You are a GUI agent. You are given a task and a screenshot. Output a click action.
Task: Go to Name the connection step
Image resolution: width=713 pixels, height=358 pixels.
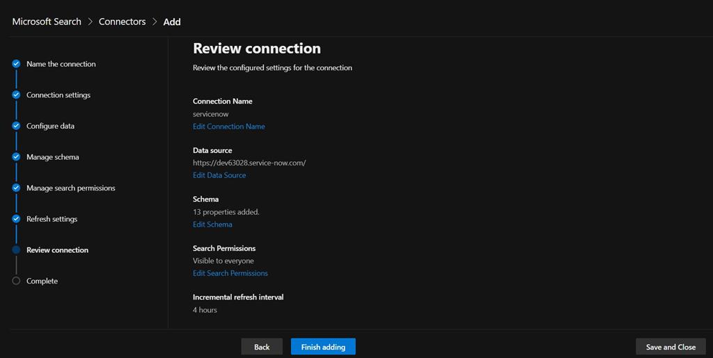click(61, 64)
